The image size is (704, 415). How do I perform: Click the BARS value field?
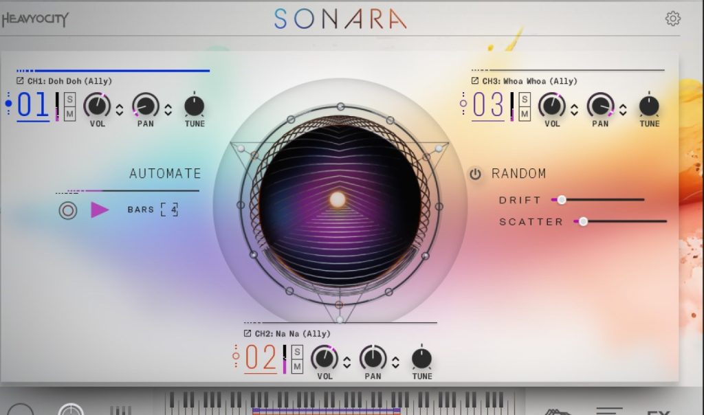pyautogui.click(x=169, y=210)
